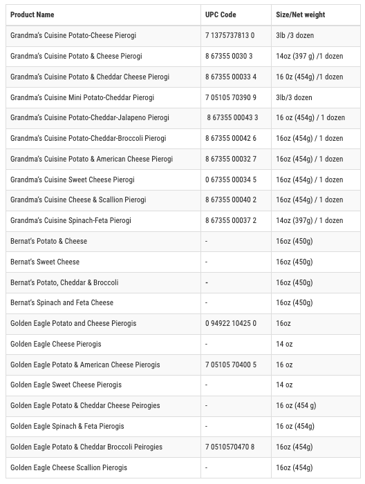This screenshot has width=365, height=484.
Task: Click UPC code 8 67355 0030 3
Action: tap(229, 56)
